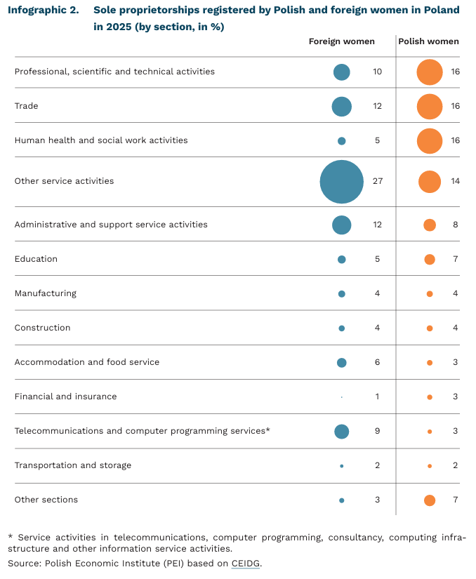Select the blue bubble for Telecommunications and computer programming
Image resolution: width=476 pixels, height=579 pixels.
(x=342, y=432)
